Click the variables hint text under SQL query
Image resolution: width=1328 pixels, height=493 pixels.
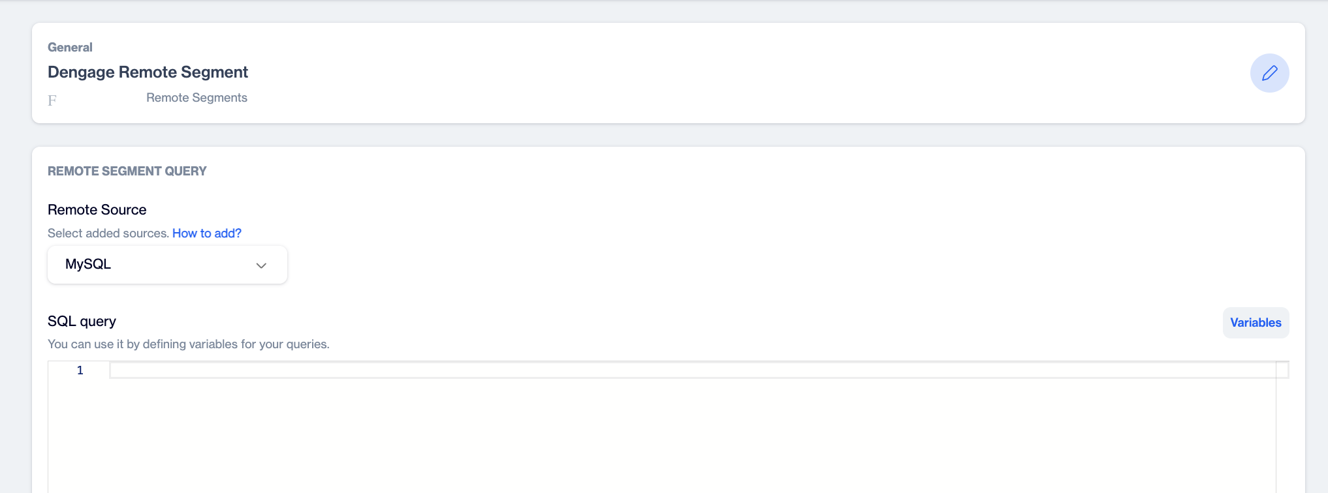tap(189, 344)
